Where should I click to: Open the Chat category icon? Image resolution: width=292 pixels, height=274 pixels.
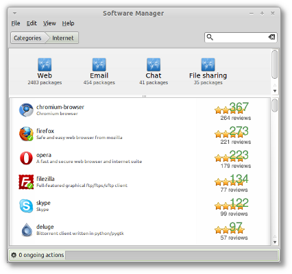pyautogui.click(x=154, y=64)
